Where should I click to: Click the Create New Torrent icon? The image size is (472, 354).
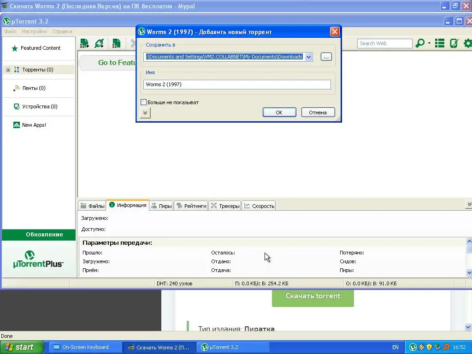point(116,43)
